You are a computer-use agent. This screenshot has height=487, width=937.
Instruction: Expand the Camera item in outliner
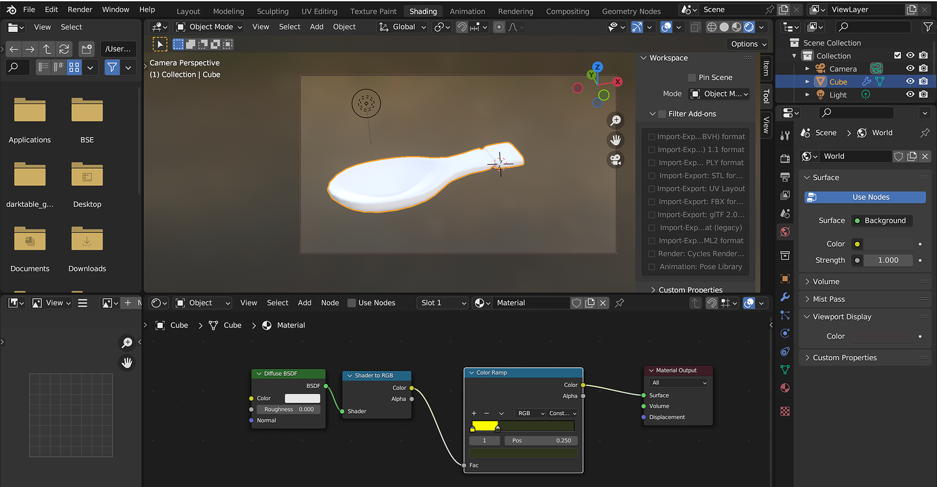[x=807, y=69]
